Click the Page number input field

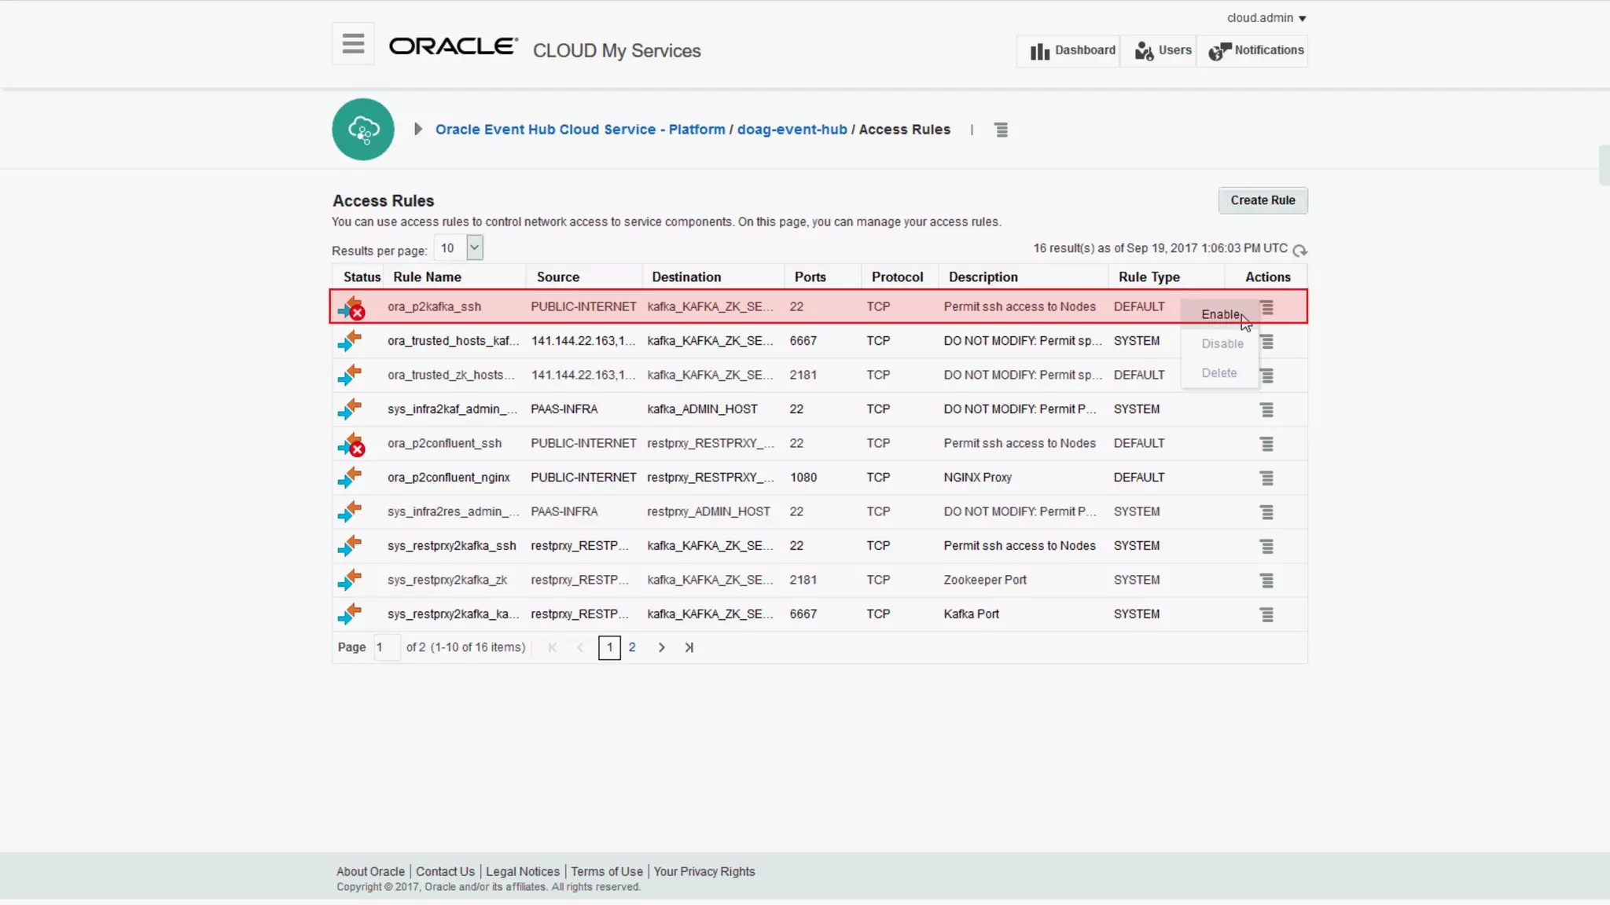pos(386,647)
